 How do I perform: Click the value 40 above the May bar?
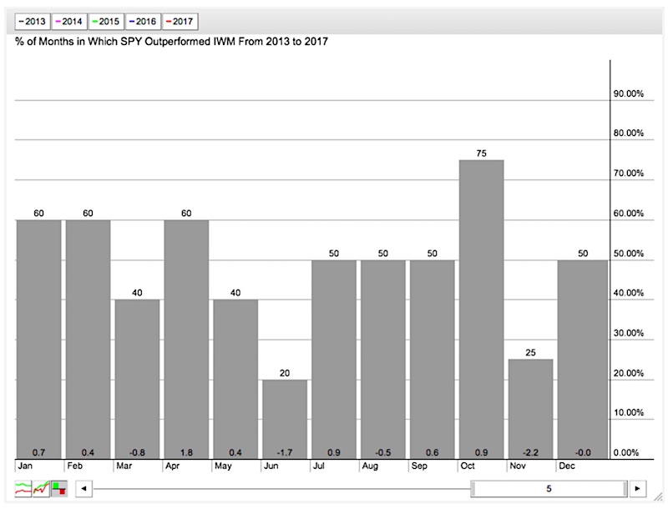point(235,293)
